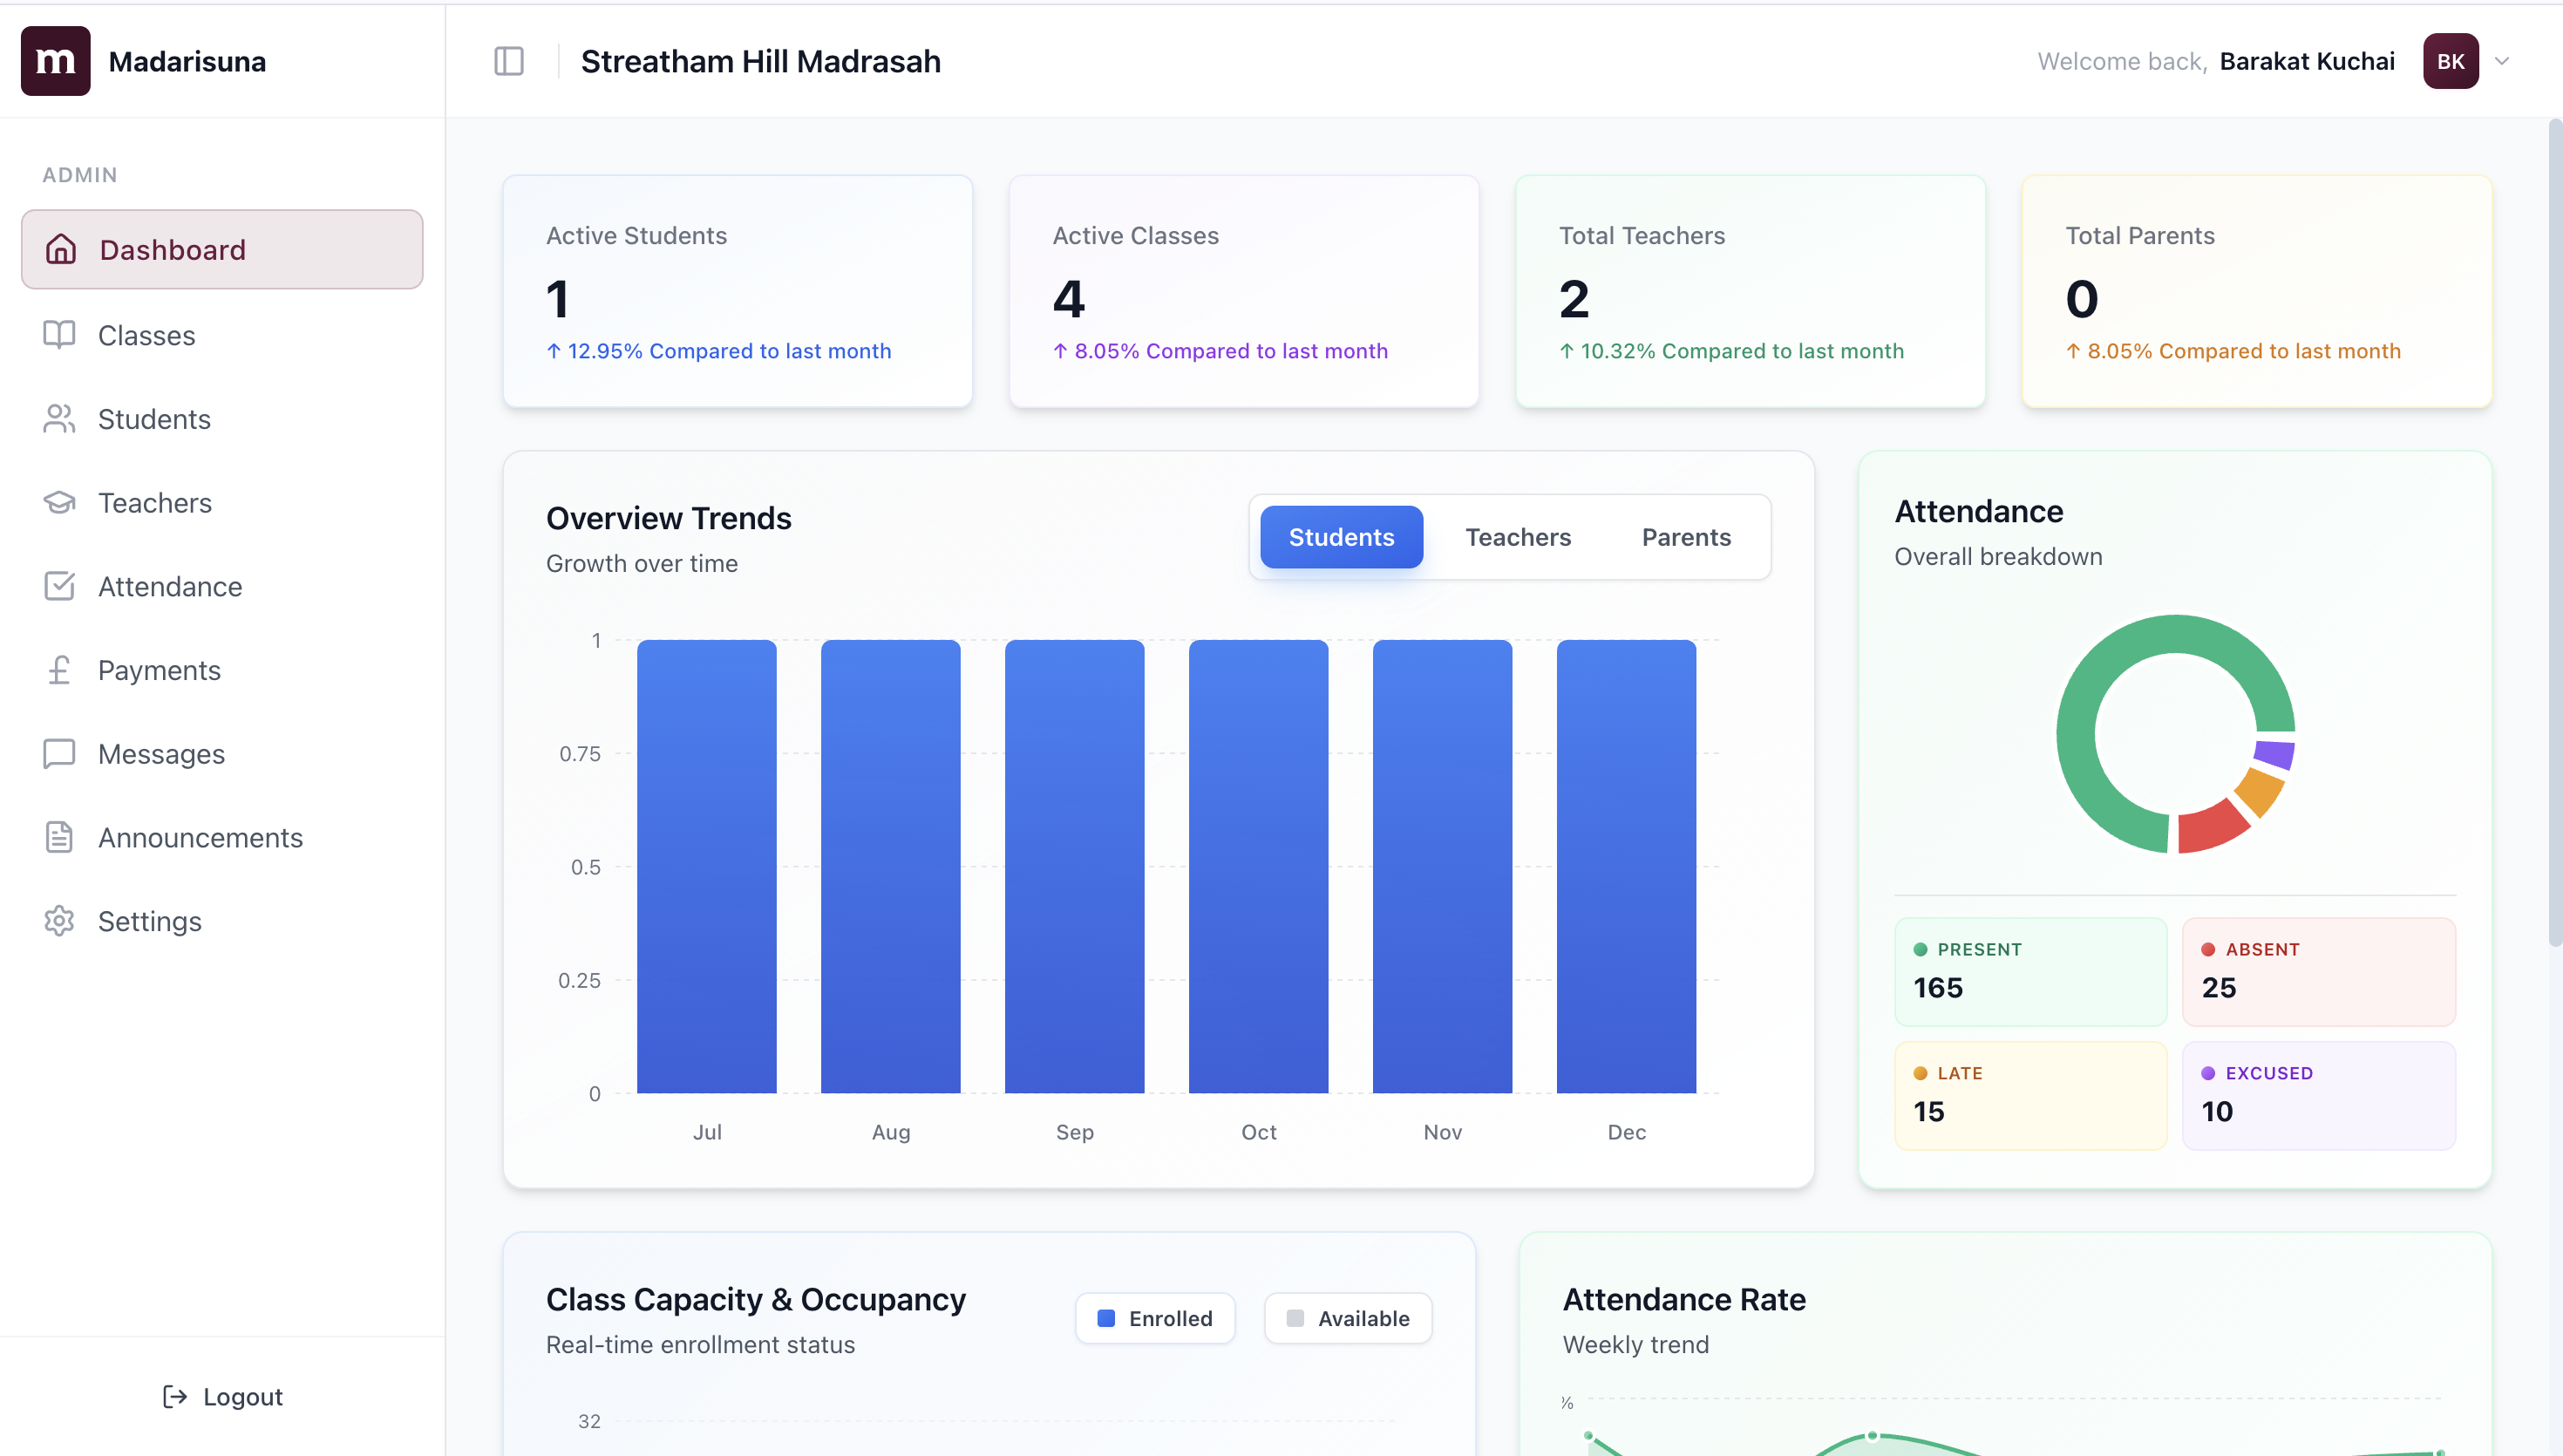The width and height of the screenshot is (2563, 1456).
Task: Open Students via the people icon
Action: (x=60, y=419)
